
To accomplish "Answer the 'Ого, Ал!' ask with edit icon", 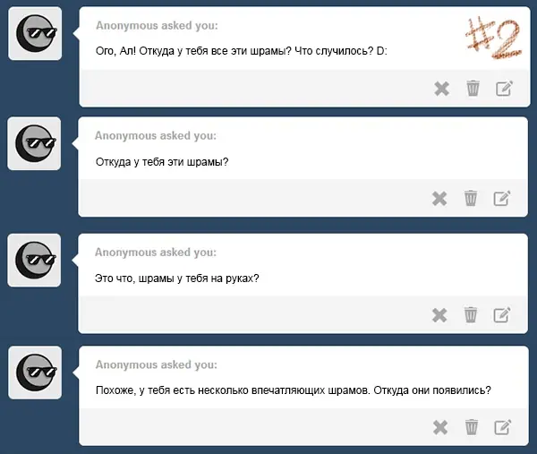I will pos(504,88).
